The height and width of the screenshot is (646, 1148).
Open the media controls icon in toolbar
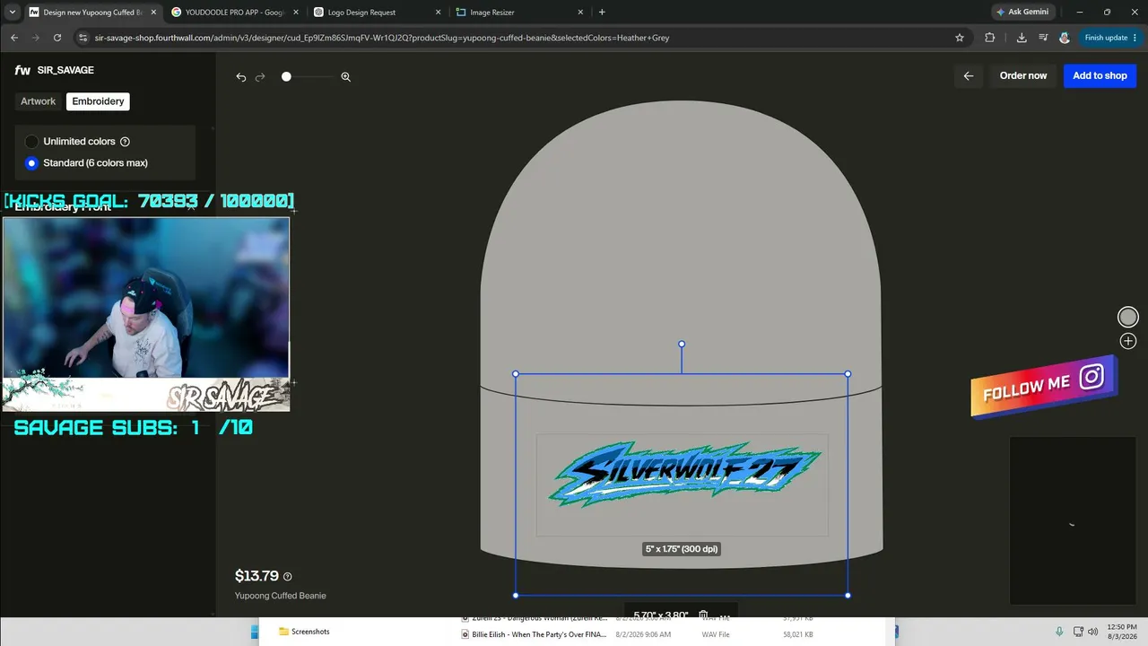coord(1043,38)
